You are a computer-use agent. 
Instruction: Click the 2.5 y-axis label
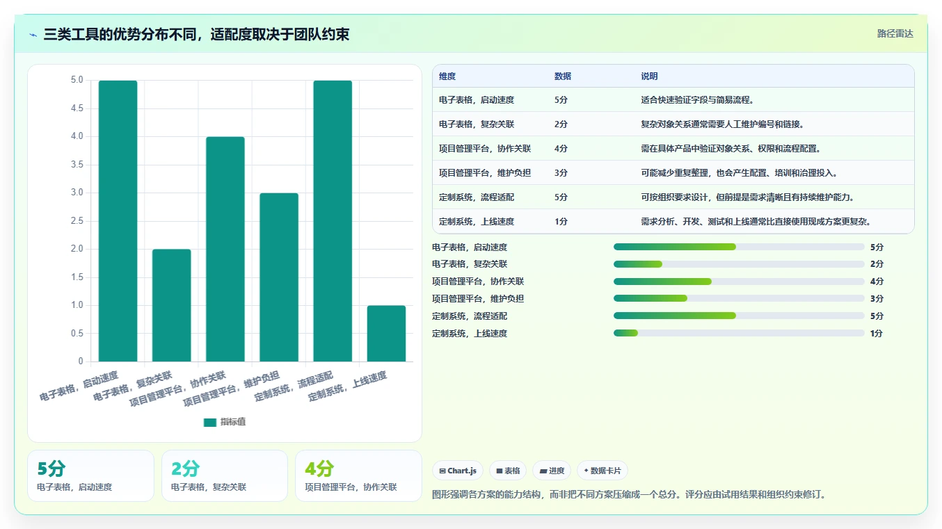click(x=77, y=221)
